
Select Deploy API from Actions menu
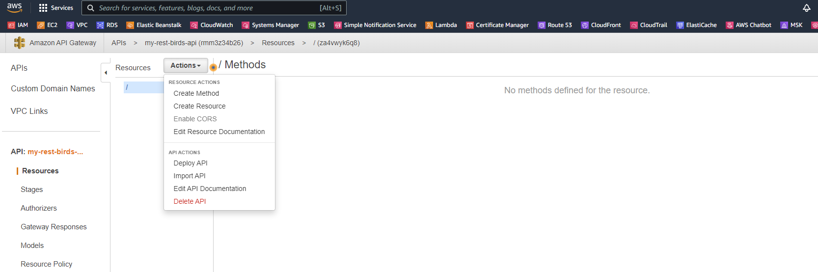(191, 163)
